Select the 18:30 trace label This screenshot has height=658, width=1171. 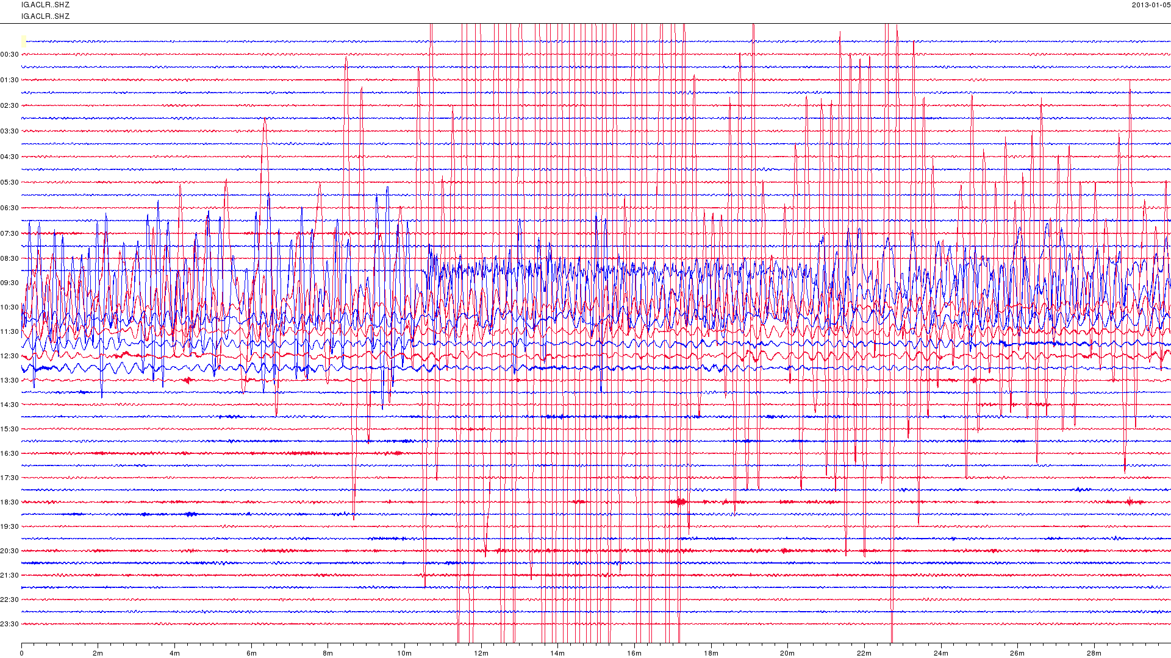tap(10, 503)
